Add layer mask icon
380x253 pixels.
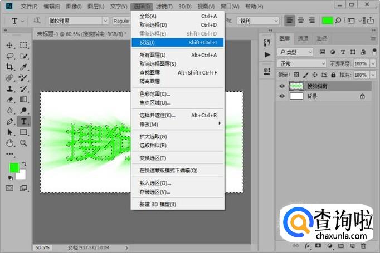(318, 246)
